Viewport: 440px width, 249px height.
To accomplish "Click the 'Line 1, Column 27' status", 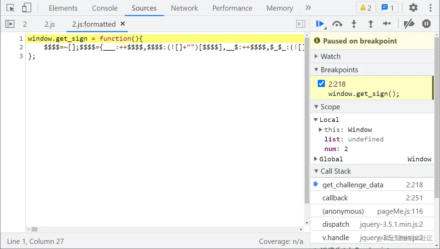I will click(x=35, y=241).
